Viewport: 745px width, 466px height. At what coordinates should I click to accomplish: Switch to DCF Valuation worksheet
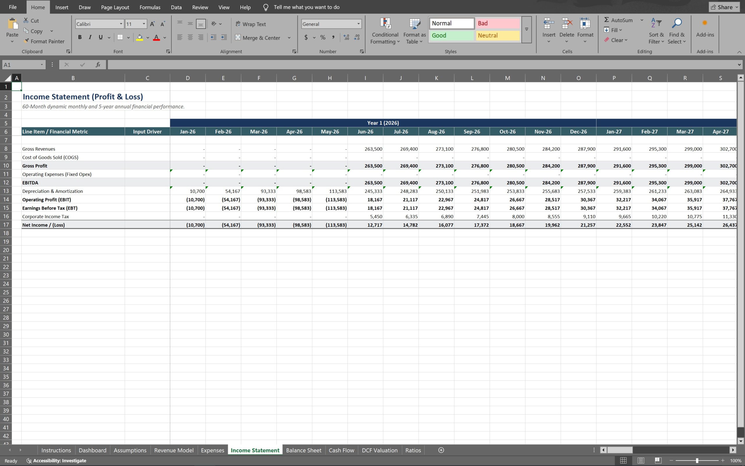pos(379,450)
